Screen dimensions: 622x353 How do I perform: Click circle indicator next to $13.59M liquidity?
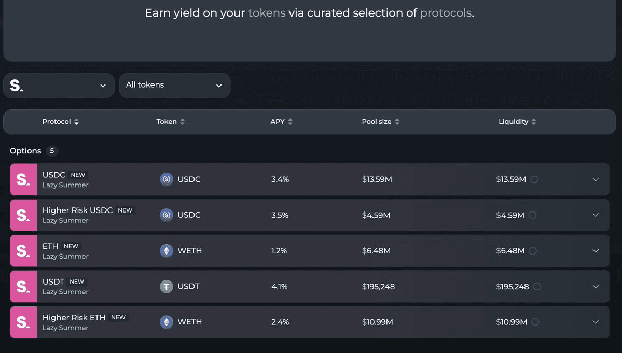point(534,179)
